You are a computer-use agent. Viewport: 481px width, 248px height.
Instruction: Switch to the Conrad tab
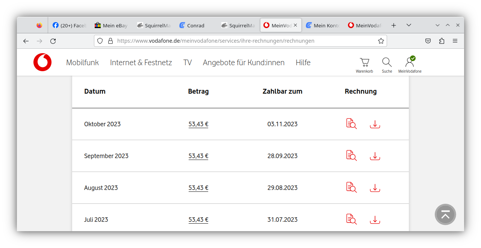click(195, 25)
